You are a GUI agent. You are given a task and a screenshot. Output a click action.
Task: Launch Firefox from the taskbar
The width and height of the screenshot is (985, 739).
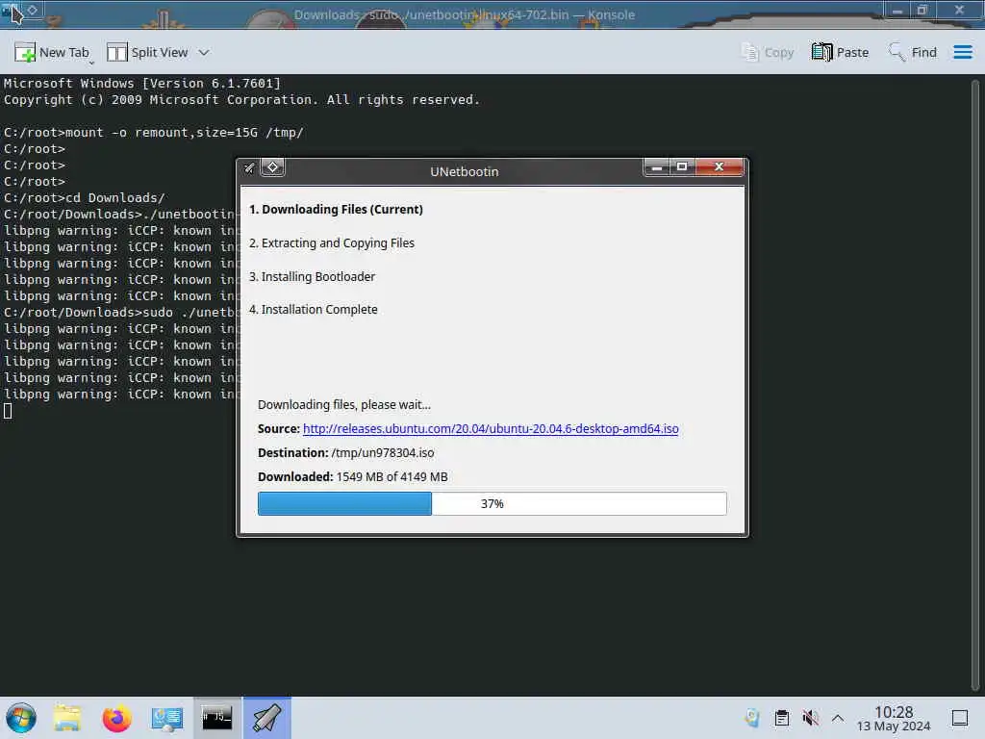pos(116,718)
